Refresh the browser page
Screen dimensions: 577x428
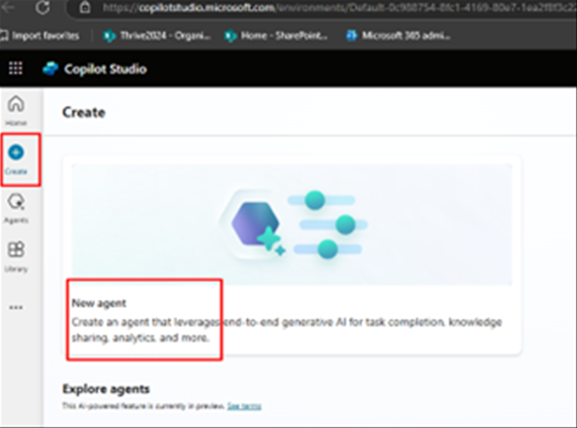[x=43, y=7]
